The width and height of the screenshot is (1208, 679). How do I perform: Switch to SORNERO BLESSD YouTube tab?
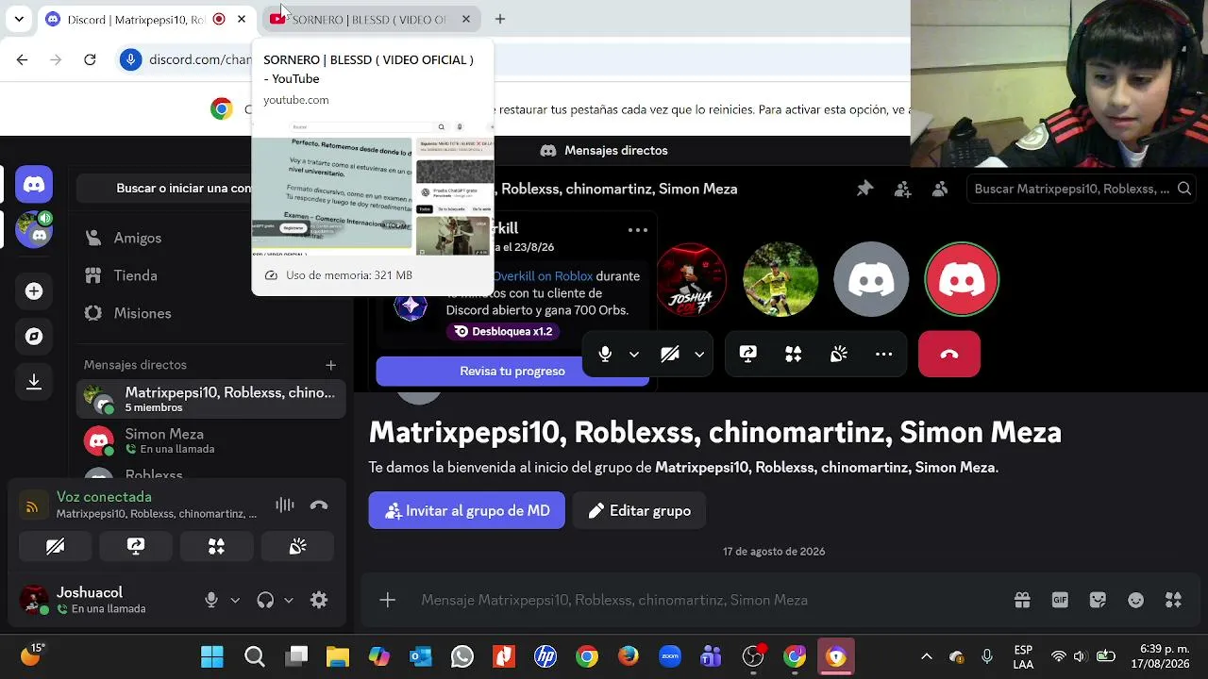[x=371, y=19]
